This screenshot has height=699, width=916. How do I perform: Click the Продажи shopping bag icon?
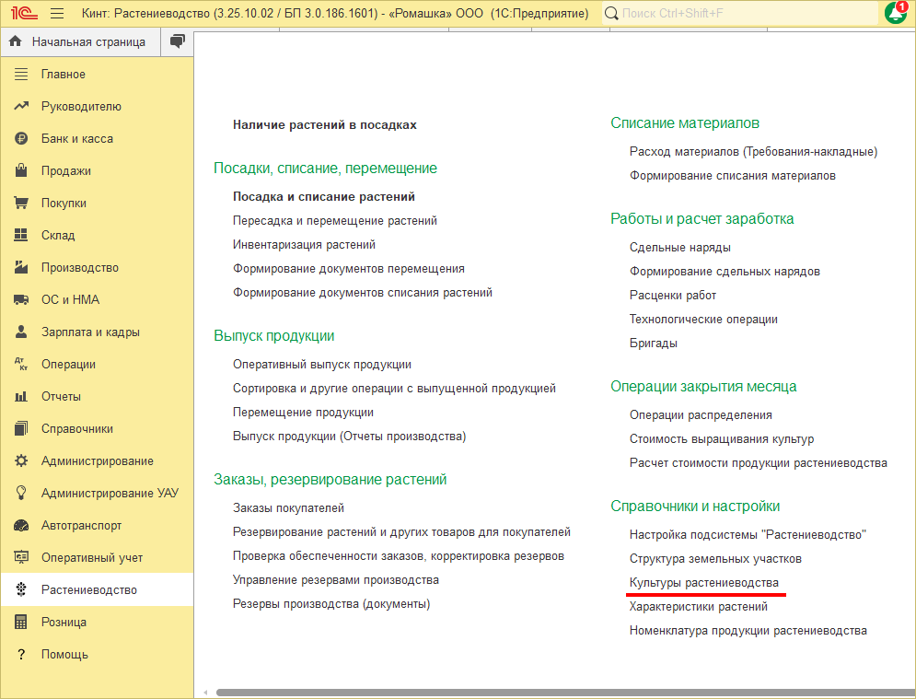pyautogui.click(x=22, y=171)
